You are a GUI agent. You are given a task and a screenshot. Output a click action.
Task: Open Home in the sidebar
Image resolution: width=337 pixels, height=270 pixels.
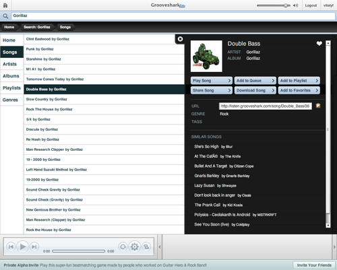[x=11, y=40]
